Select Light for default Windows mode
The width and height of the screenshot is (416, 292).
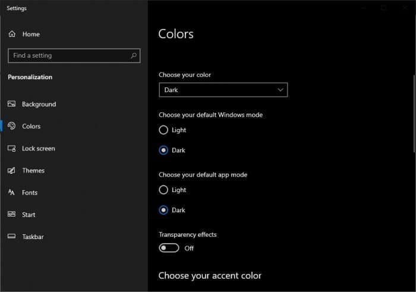[x=163, y=130]
